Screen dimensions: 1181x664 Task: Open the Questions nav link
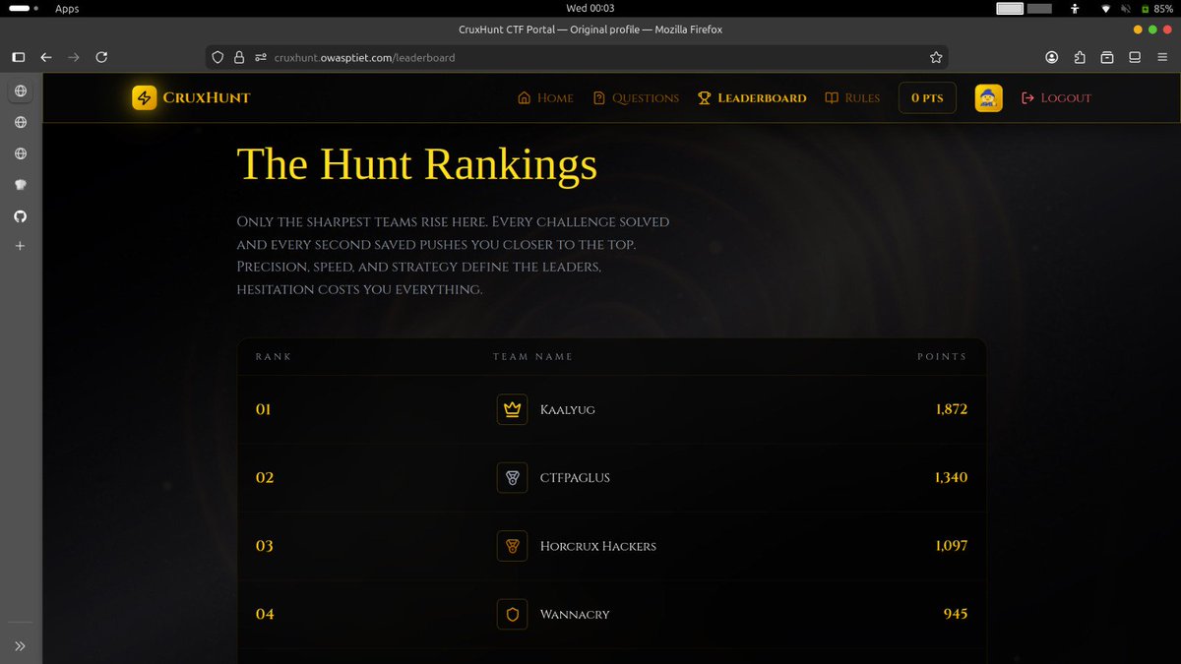click(x=636, y=97)
